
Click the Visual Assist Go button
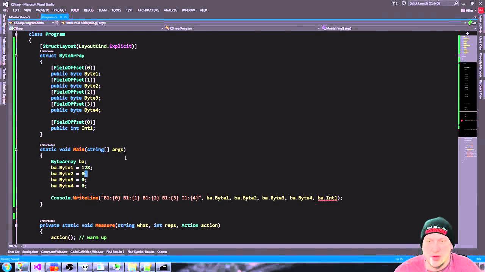(472, 23)
